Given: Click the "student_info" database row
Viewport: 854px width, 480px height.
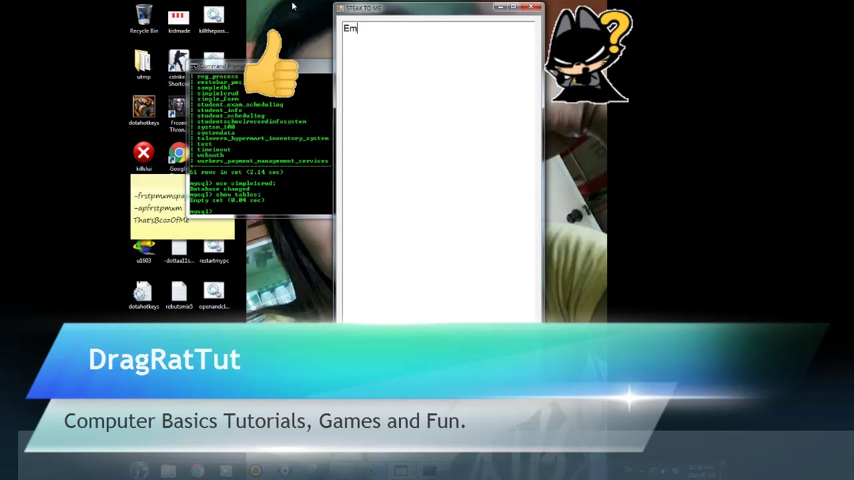Looking at the screenshot, I should tap(220, 110).
